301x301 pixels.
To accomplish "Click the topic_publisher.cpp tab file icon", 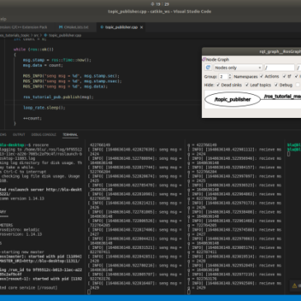I will coord(102,27).
